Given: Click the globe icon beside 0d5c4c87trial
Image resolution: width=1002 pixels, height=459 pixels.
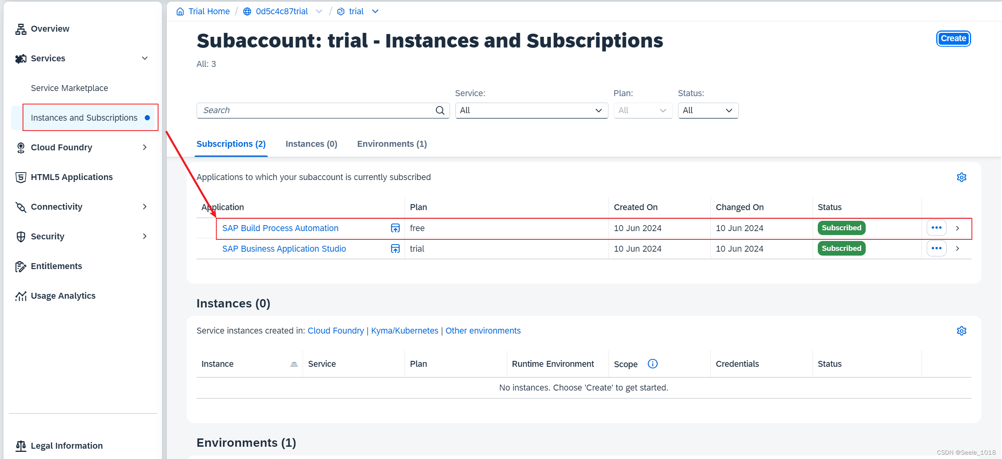Looking at the screenshot, I should point(247,11).
